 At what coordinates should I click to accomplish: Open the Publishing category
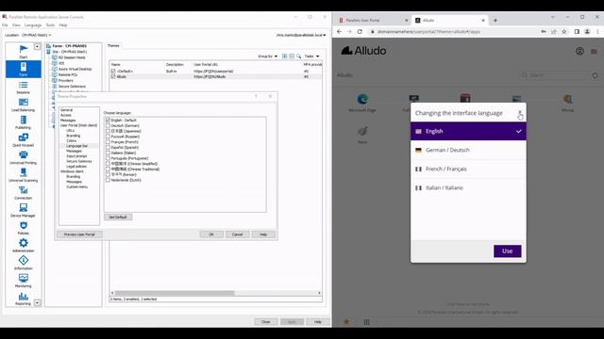[x=23, y=122]
